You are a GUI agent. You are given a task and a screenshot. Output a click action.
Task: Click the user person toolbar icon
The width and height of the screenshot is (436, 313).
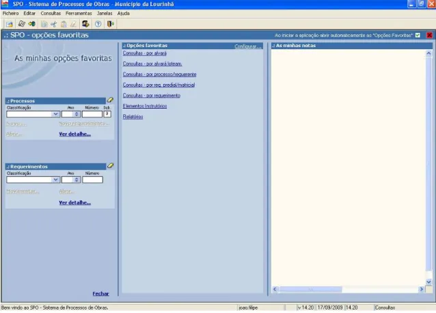pos(85,24)
